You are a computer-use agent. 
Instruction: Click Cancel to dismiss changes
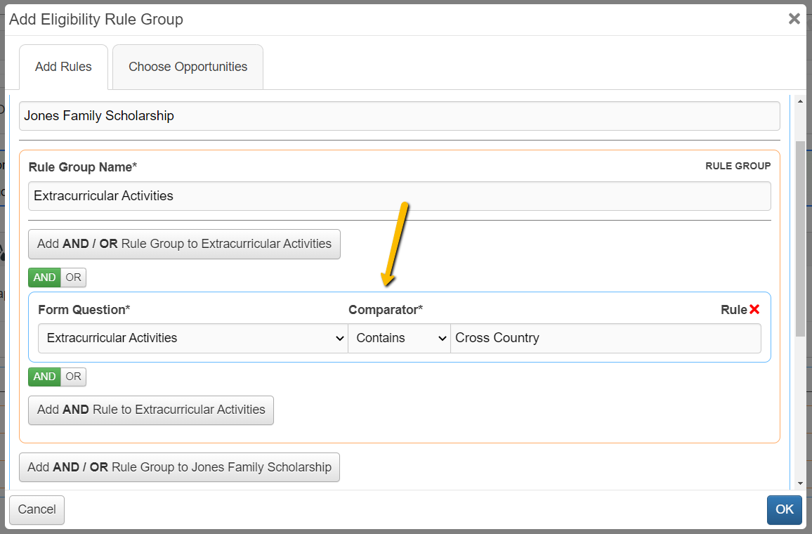click(x=37, y=509)
